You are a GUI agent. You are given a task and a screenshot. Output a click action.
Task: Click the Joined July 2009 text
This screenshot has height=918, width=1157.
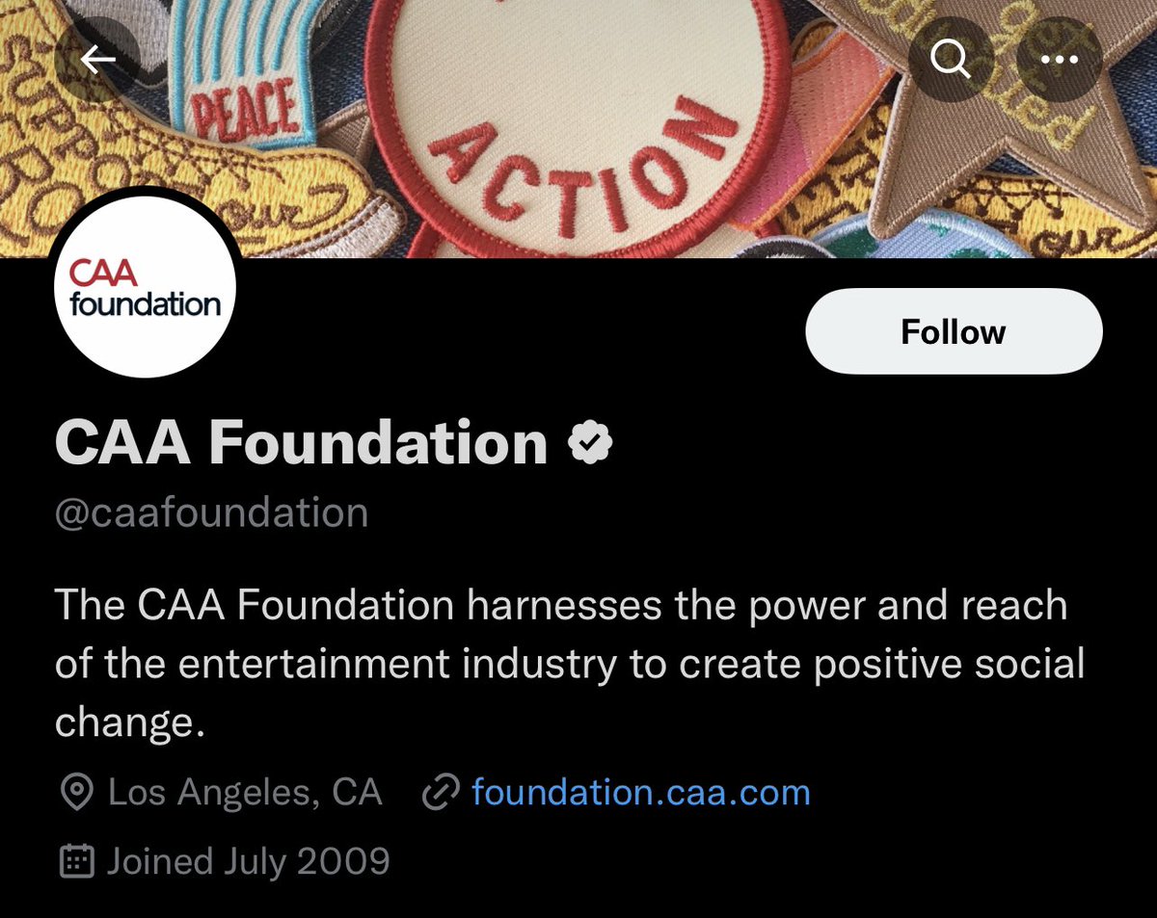pyautogui.click(x=248, y=860)
